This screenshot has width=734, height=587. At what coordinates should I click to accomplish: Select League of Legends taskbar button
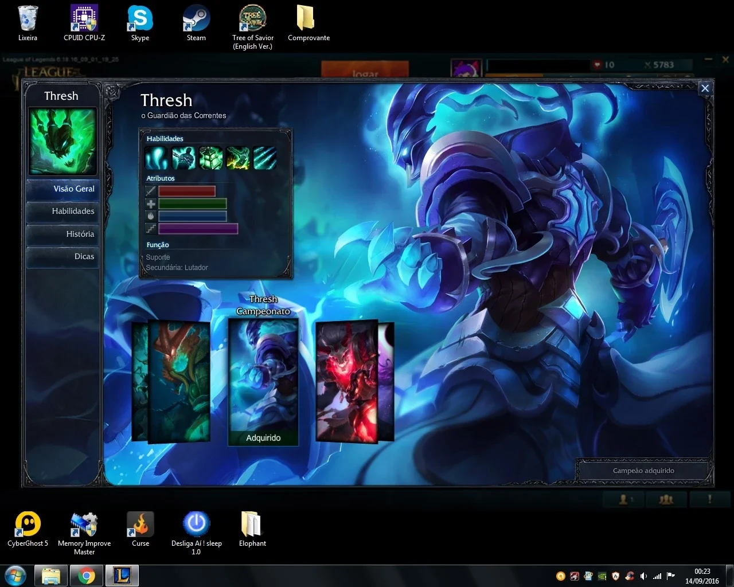click(122, 576)
